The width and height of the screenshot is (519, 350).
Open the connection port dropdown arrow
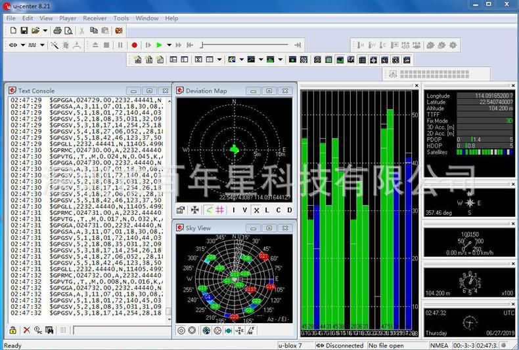point(21,45)
